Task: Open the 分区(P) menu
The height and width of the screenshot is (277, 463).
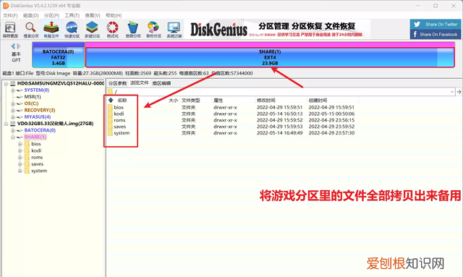Action: pos(51,15)
